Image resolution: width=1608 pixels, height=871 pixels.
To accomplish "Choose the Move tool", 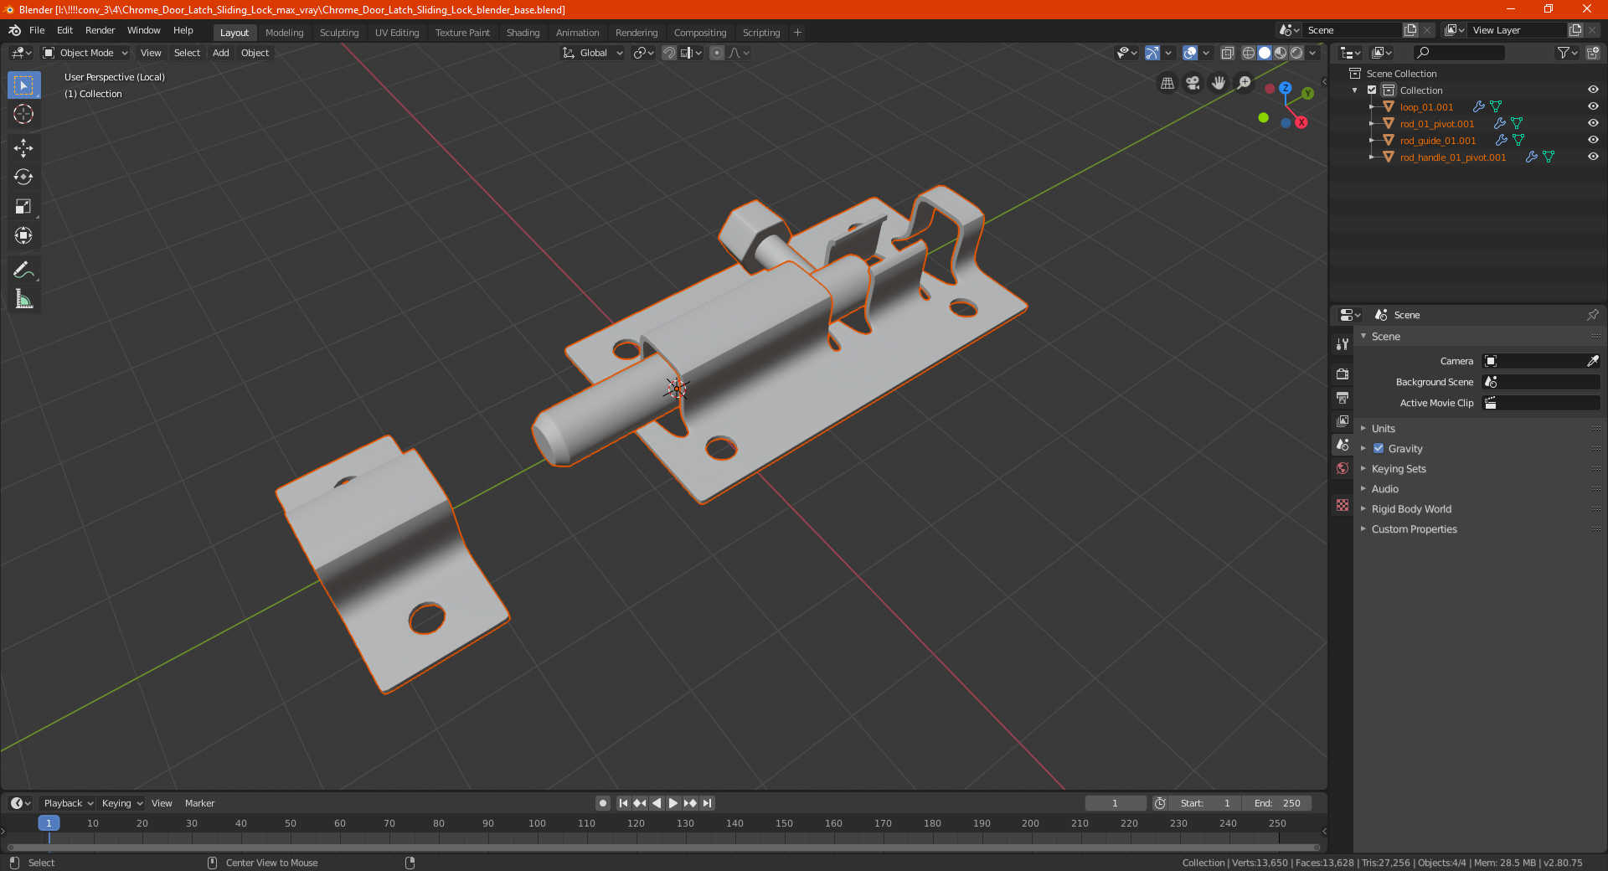I will coord(23,148).
